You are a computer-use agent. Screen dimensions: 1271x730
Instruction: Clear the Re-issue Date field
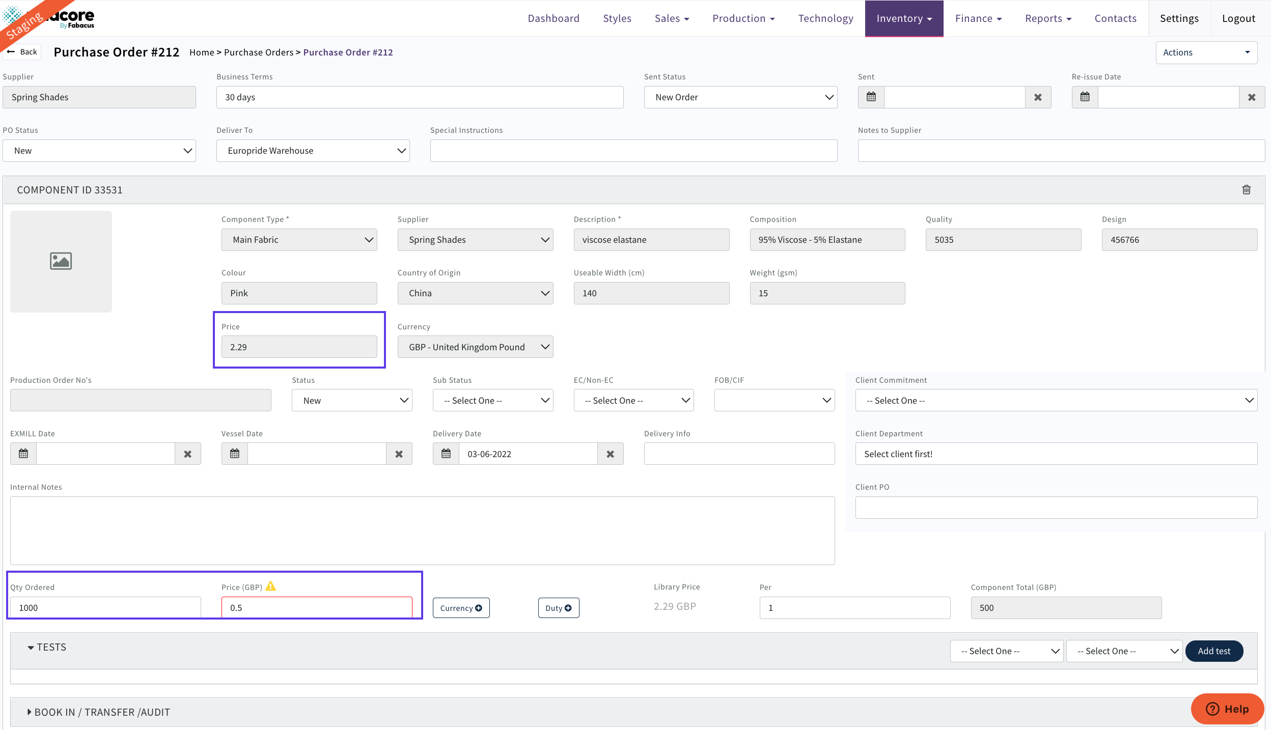pyautogui.click(x=1251, y=97)
